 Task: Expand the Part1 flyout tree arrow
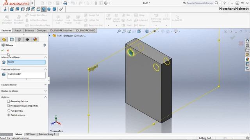tap(50, 36)
